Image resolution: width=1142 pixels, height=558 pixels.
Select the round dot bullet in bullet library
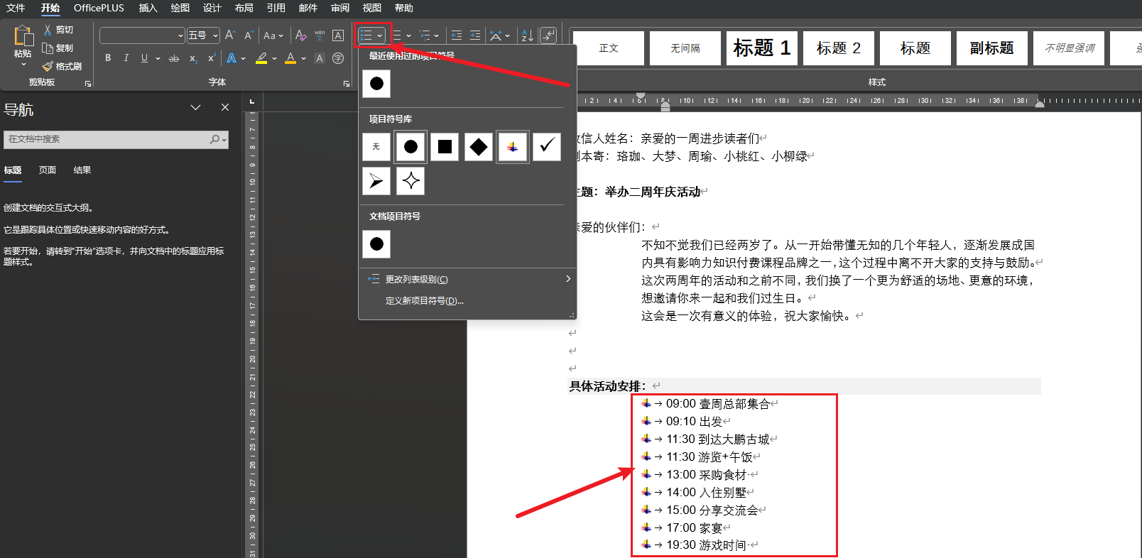(410, 147)
